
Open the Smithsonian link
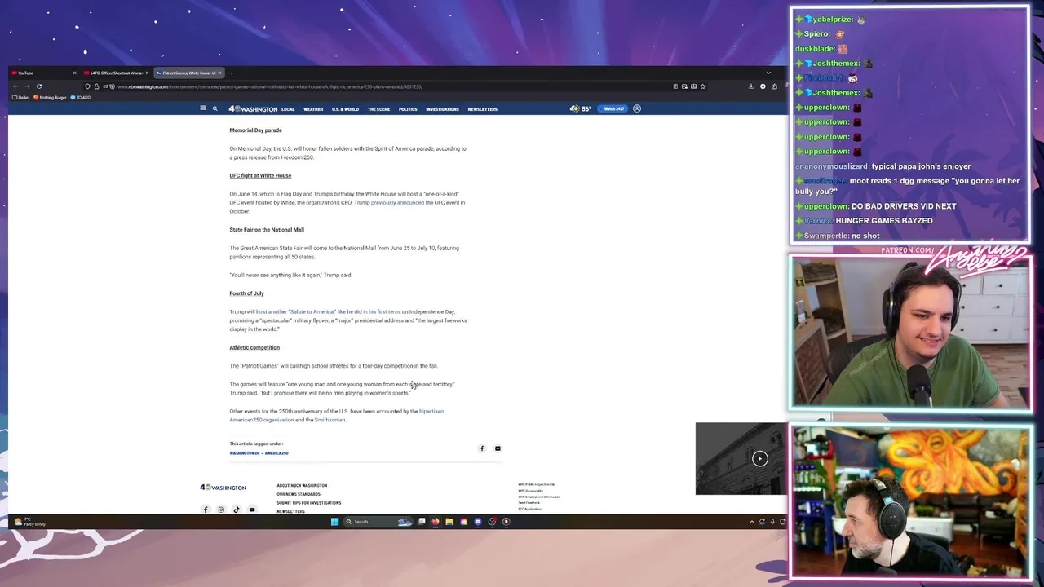[x=330, y=420]
